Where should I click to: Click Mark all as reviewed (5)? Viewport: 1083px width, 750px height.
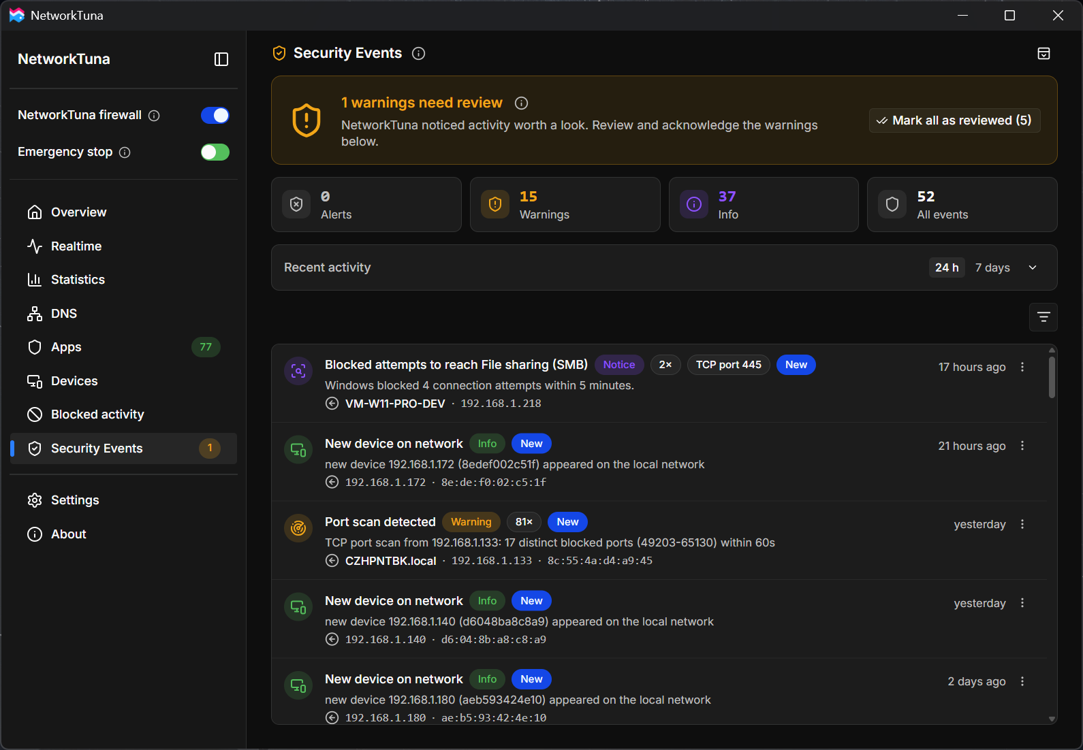point(954,120)
